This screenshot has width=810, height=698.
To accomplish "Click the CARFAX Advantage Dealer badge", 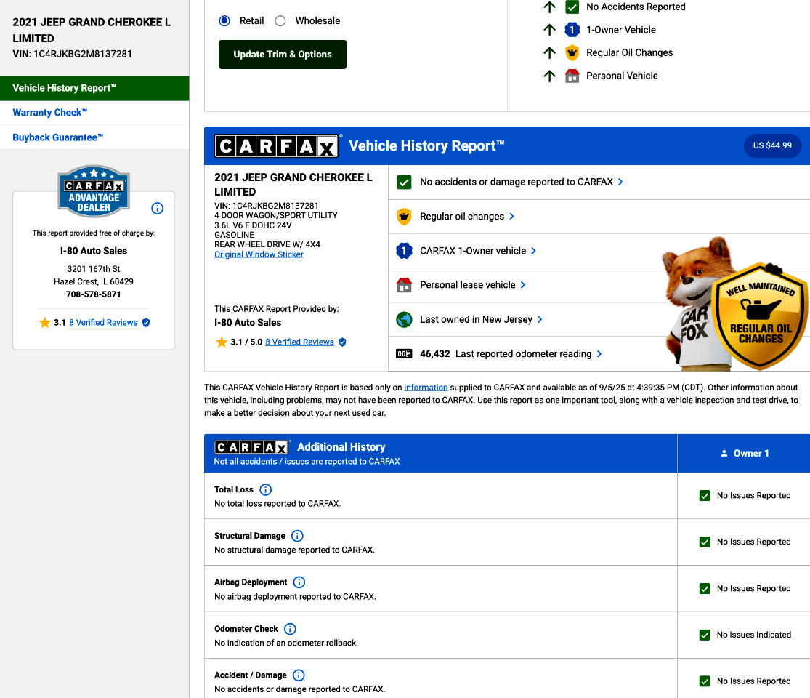I will tap(94, 192).
